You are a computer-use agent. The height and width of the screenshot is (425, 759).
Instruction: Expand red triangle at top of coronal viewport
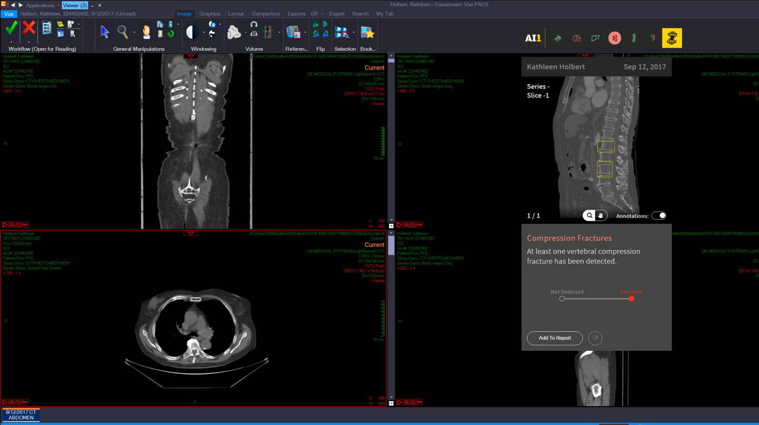click(191, 56)
